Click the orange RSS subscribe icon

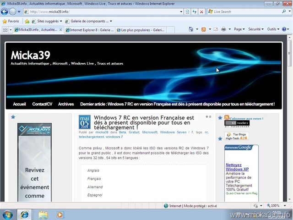[227, 117]
